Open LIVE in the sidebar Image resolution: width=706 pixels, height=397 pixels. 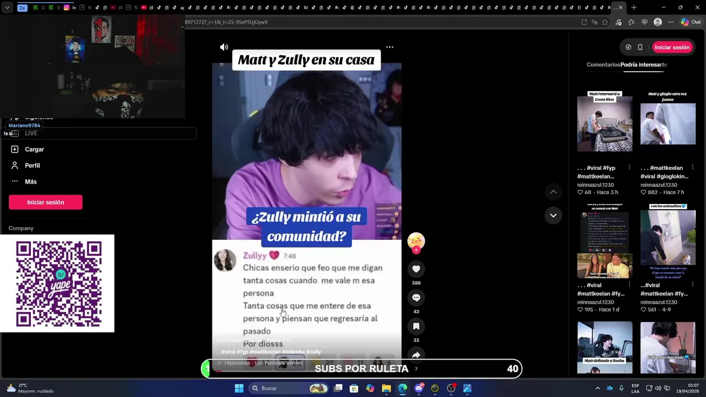[31, 133]
